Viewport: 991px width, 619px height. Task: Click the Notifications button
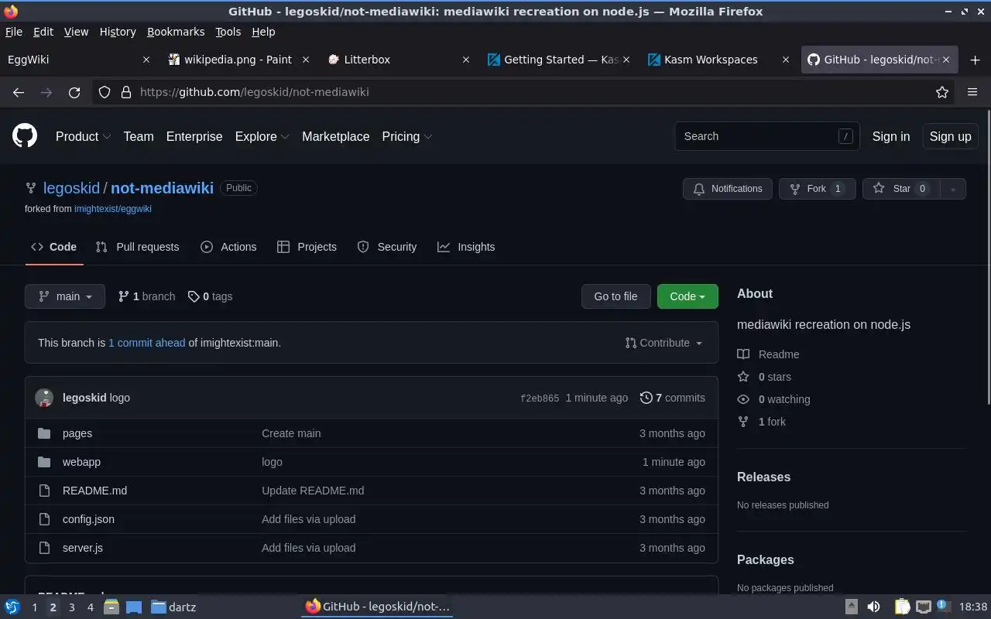pyautogui.click(x=728, y=189)
